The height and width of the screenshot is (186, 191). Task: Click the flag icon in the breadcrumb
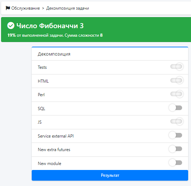pyautogui.click(x=8, y=8)
